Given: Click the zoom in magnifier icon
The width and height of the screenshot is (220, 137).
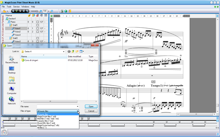Looking at the screenshot, I should [x=41, y=11].
